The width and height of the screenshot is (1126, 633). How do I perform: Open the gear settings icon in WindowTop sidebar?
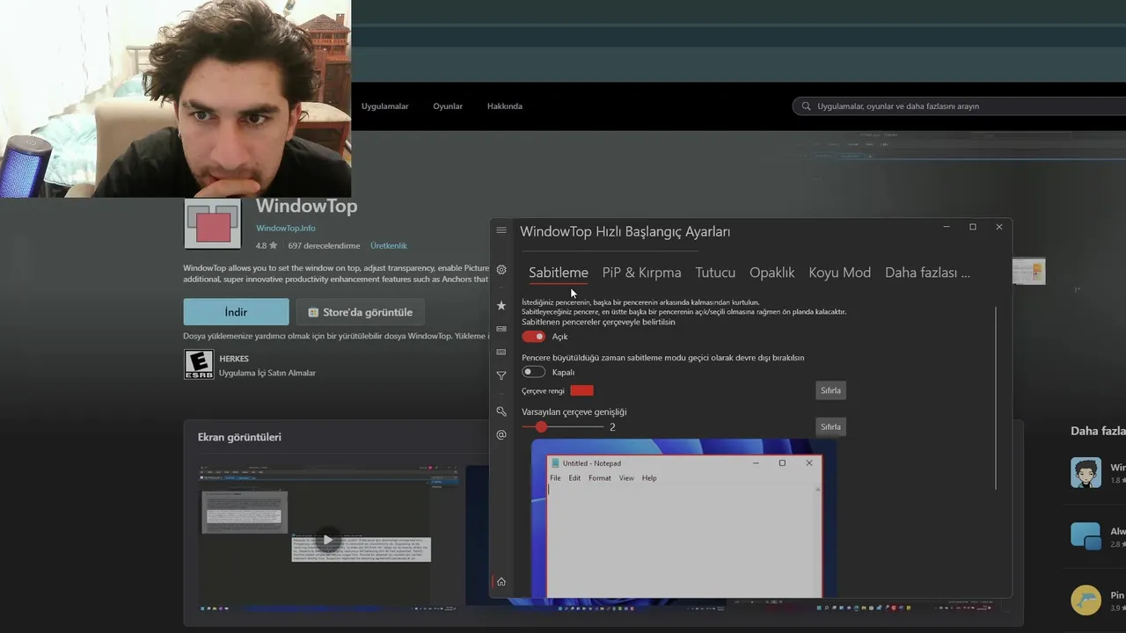(x=501, y=270)
